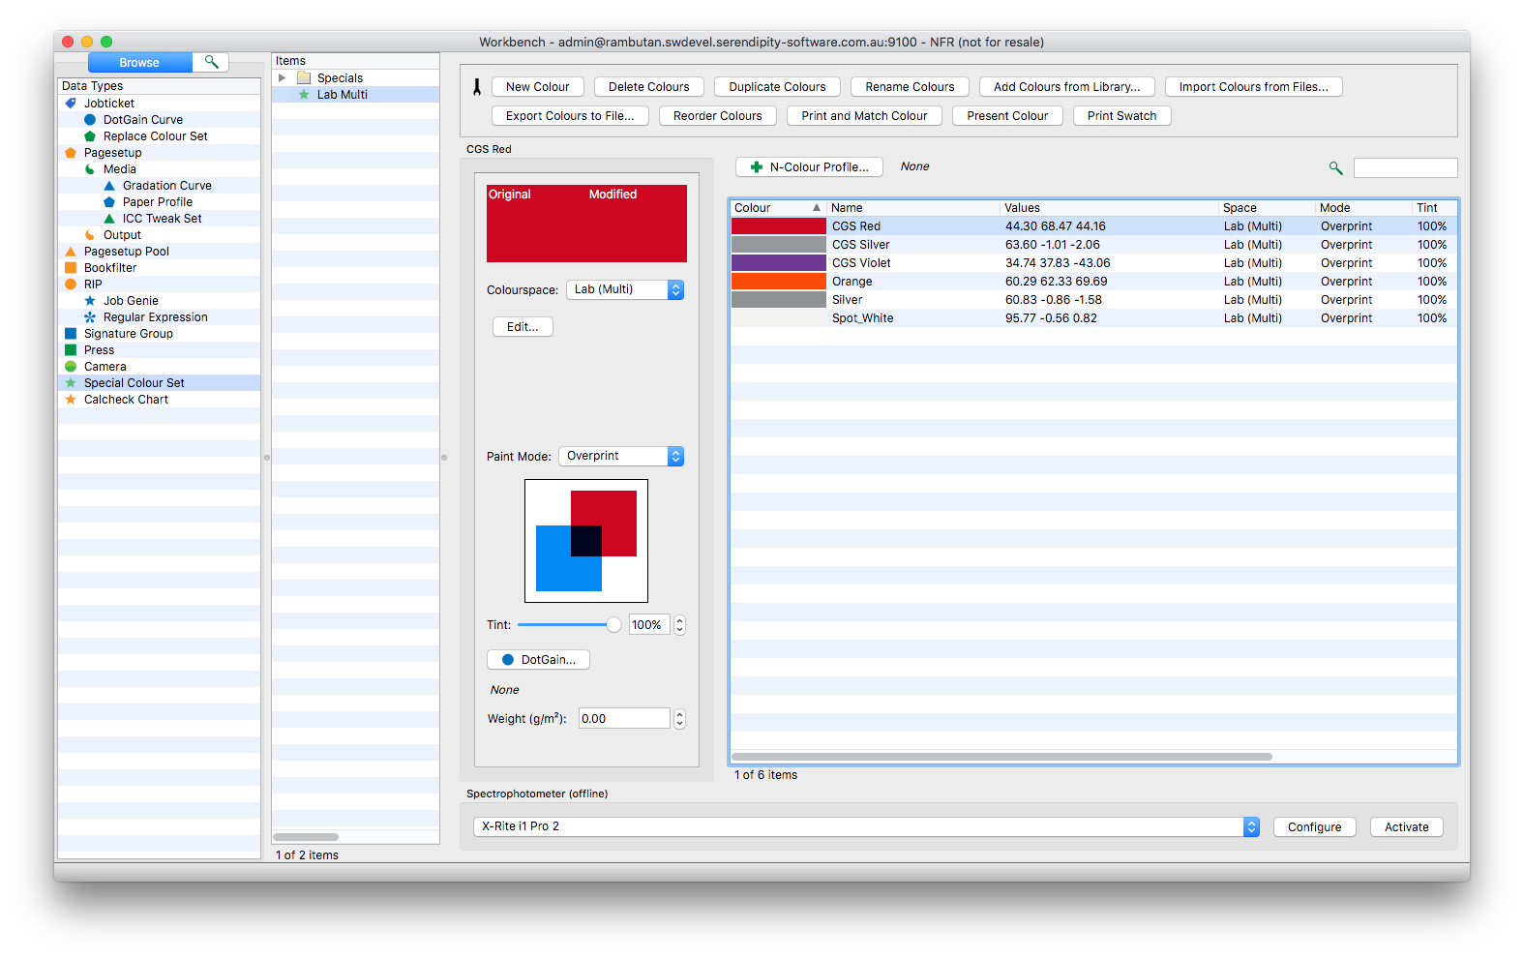Click the orange Pagesetup pentagon icon
The image size is (1524, 959).
click(71, 153)
